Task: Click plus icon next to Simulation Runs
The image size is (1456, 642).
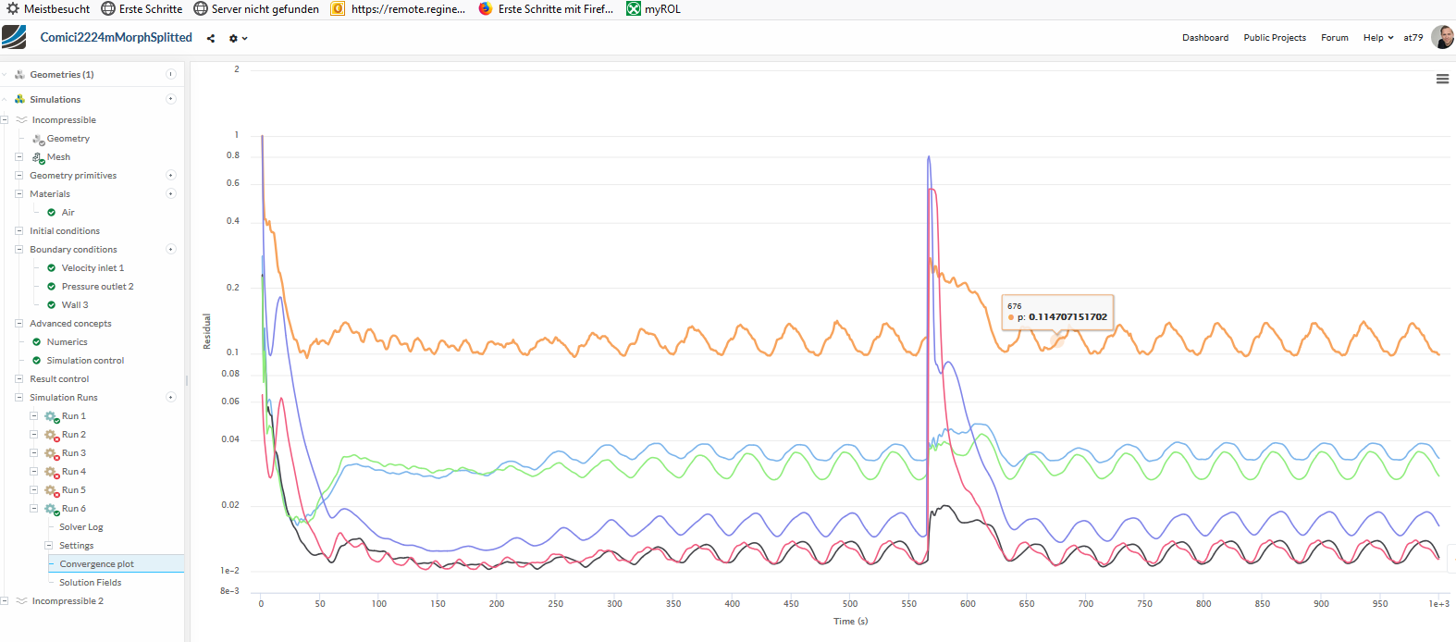Action: (171, 398)
